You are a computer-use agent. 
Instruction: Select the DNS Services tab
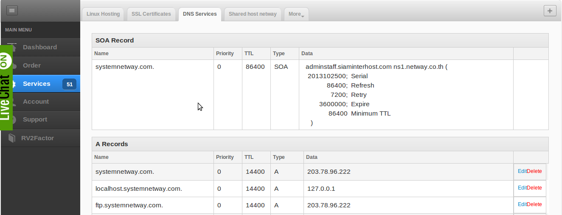pyautogui.click(x=200, y=14)
